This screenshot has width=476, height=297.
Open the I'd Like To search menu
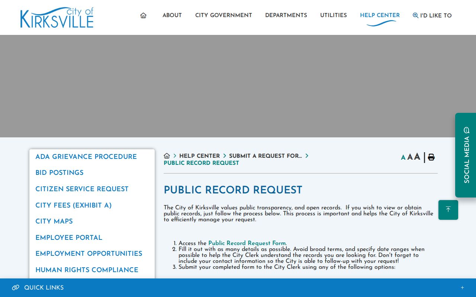coord(432,15)
